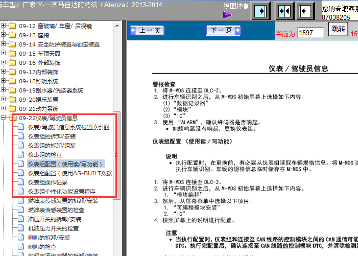This screenshot has height=256, width=358.
Task: Click document icon beside 仪表组操作记录
Action: [21, 182]
